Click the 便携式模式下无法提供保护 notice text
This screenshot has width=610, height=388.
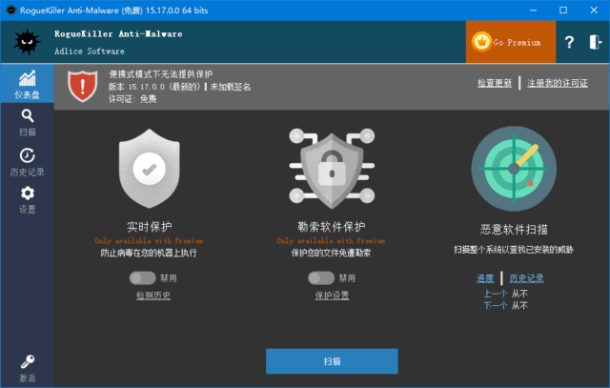(161, 74)
